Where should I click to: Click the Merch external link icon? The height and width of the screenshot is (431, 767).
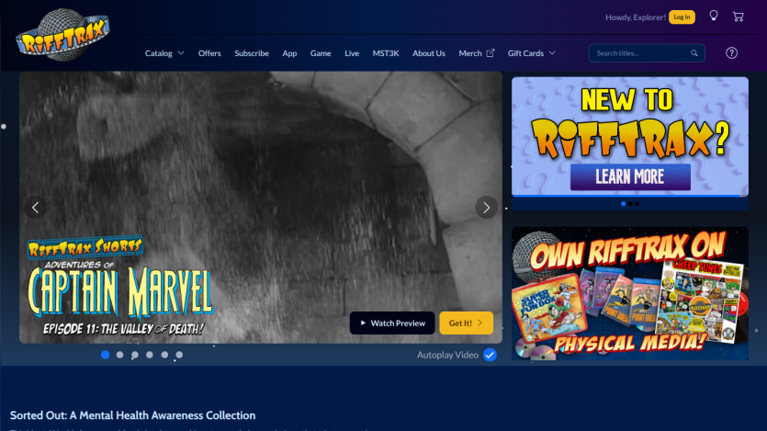tap(491, 52)
